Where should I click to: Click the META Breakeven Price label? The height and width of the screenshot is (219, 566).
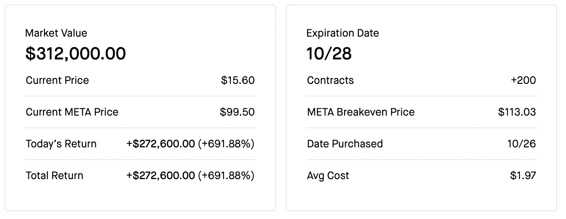tap(361, 112)
